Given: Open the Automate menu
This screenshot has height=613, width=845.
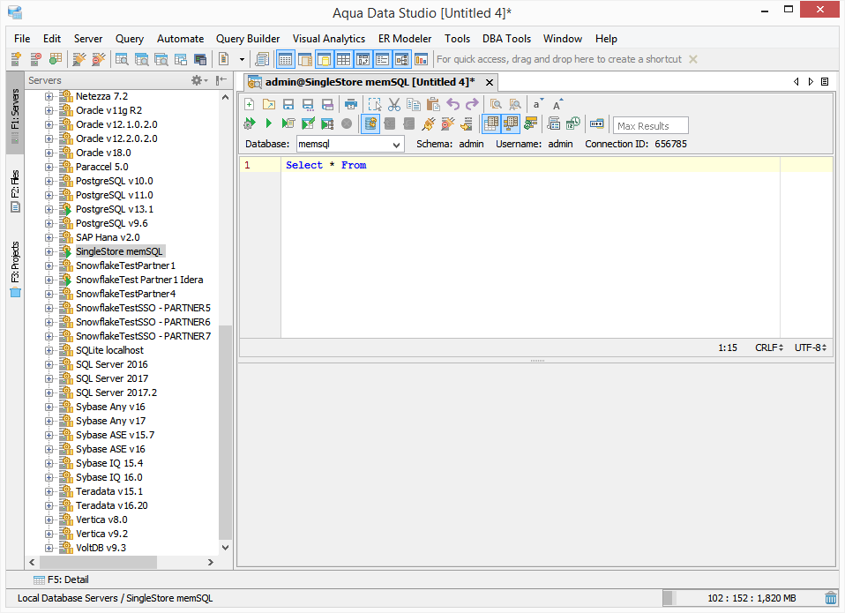Looking at the screenshot, I should [x=181, y=39].
